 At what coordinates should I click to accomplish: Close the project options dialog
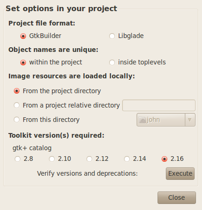click(x=177, y=197)
